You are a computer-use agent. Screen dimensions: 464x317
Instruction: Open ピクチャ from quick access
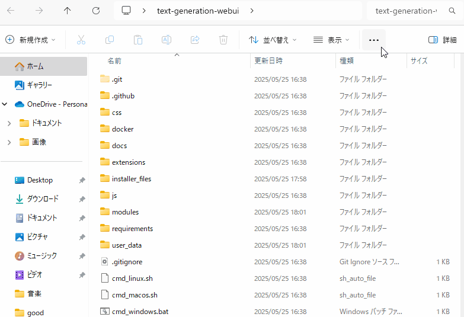(37, 237)
